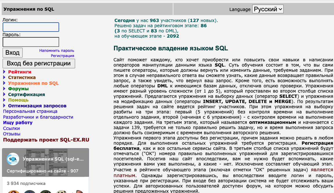Click arrow icon beside Упражнения по SQL
The height and width of the screenshot is (193, 334).
[x=4, y=83]
